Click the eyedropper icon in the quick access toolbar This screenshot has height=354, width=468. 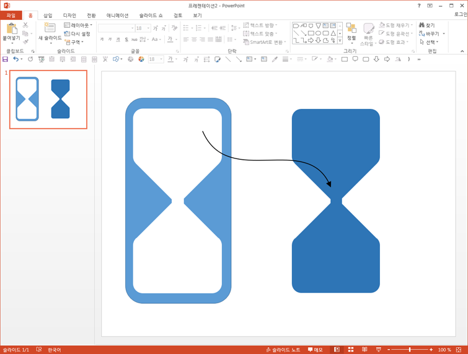(275, 59)
